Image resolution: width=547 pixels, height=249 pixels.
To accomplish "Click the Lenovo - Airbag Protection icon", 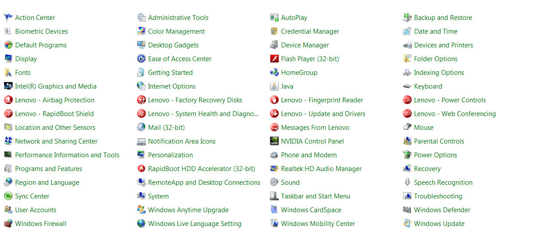I will [8, 100].
